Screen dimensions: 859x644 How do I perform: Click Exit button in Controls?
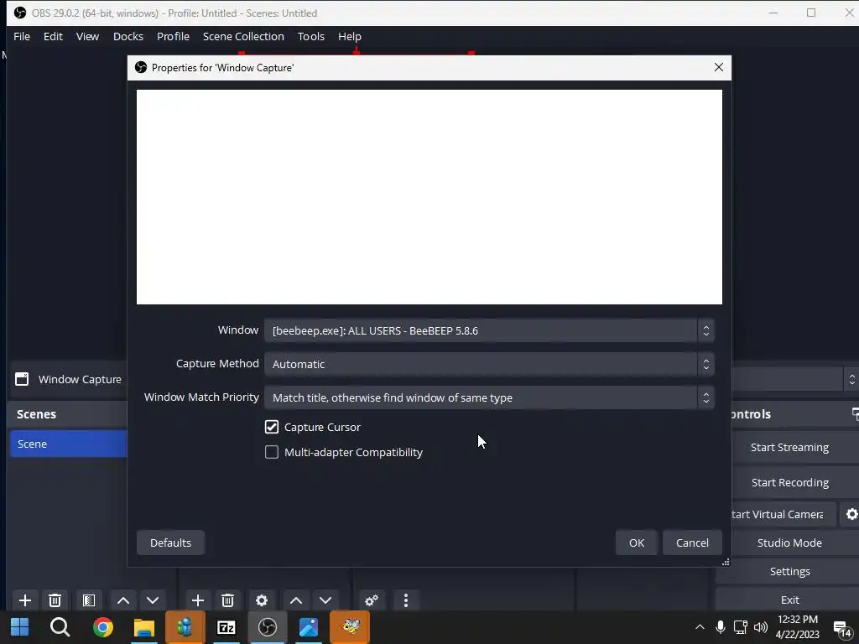pyautogui.click(x=789, y=600)
